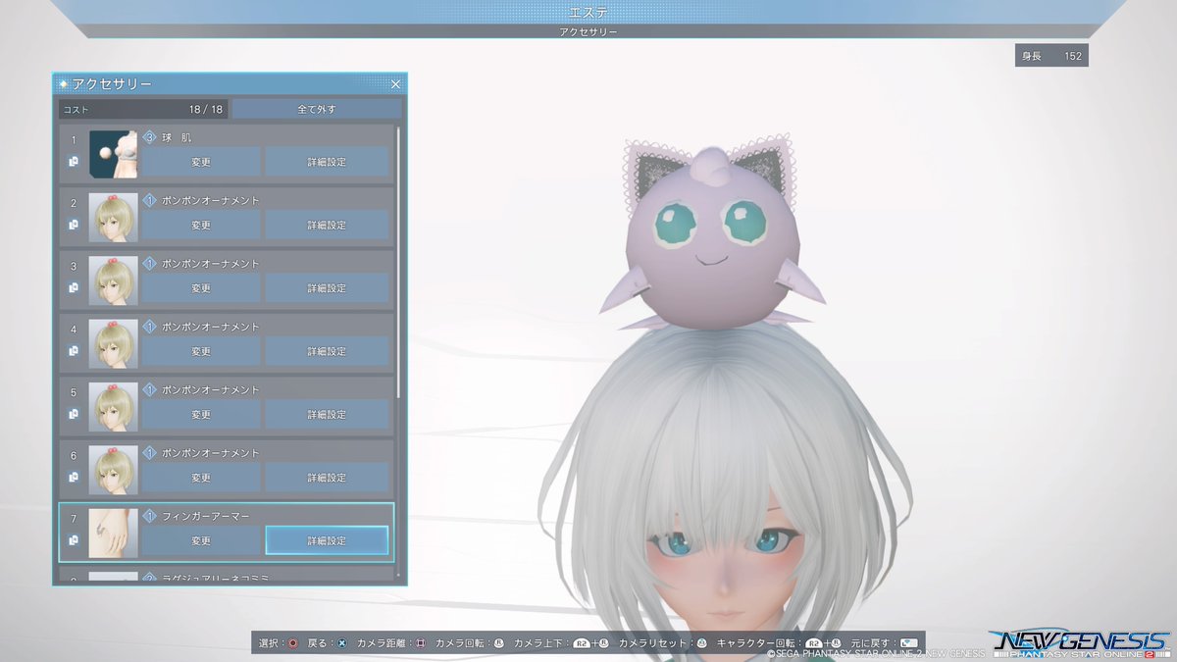Click the copy icon for slot 7 フィンガーアーマー
This screenshot has height=662, width=1177.
74,539
